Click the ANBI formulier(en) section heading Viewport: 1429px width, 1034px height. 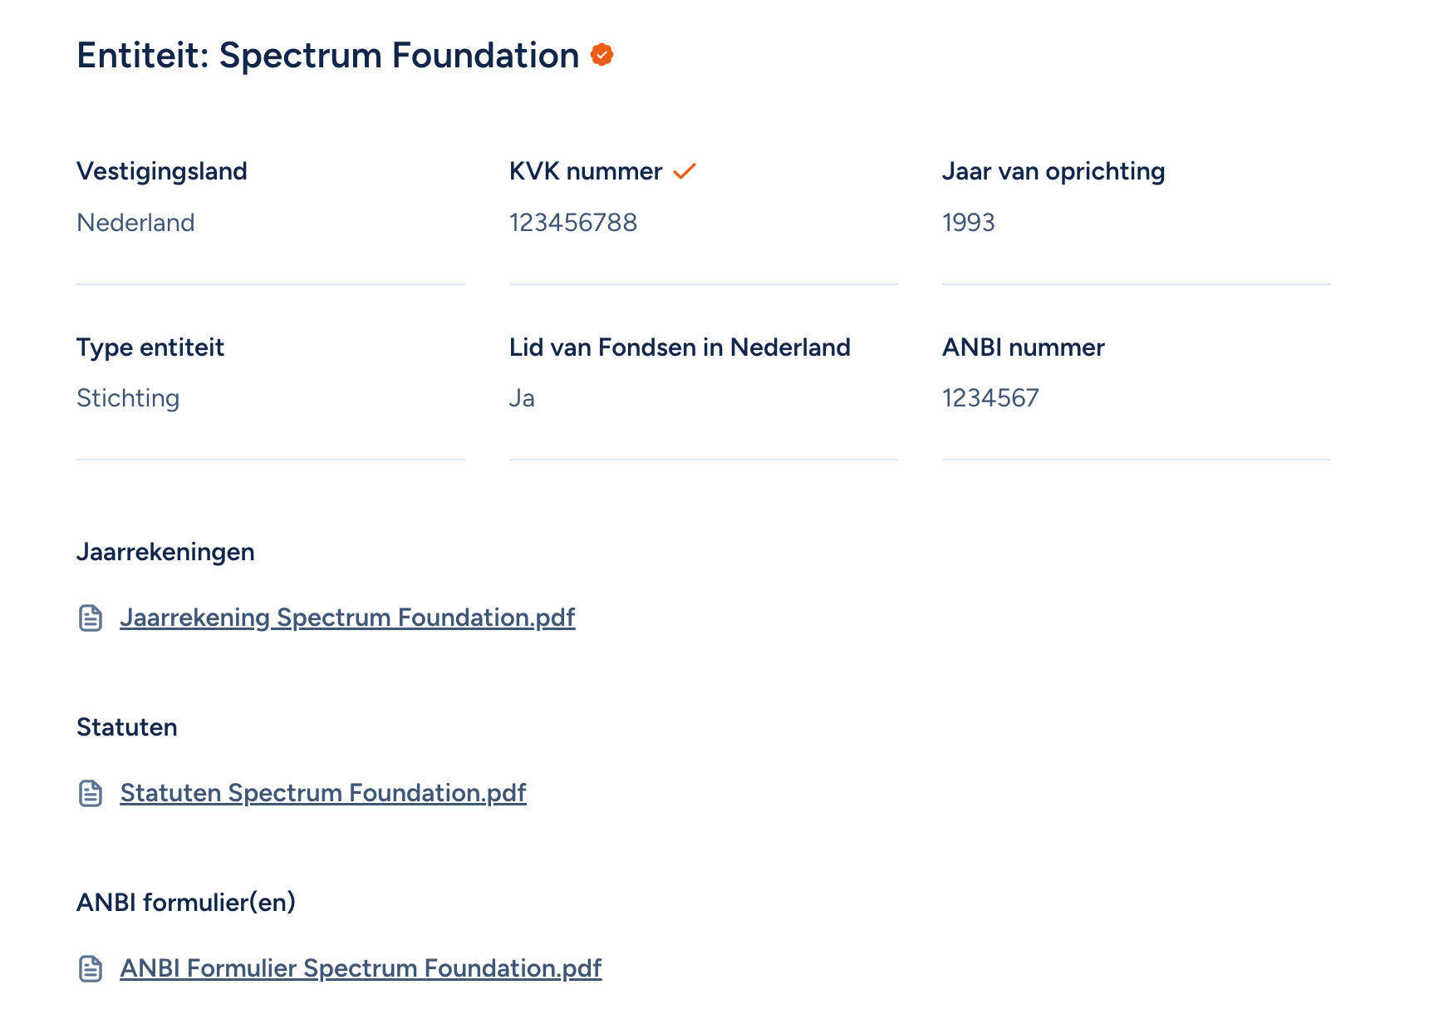point(186,901)
